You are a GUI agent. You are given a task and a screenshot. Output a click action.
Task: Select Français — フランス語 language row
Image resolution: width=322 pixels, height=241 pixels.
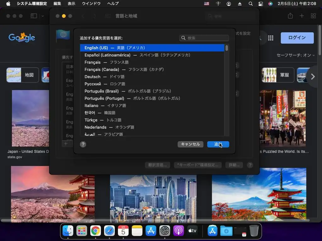[x=152, y=62]
